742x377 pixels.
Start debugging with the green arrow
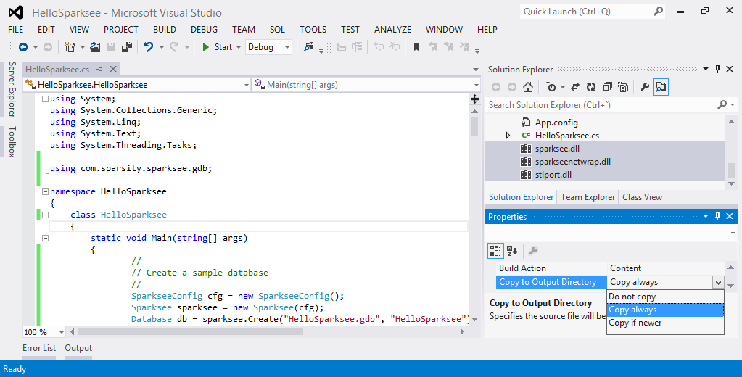click(205, 47)
